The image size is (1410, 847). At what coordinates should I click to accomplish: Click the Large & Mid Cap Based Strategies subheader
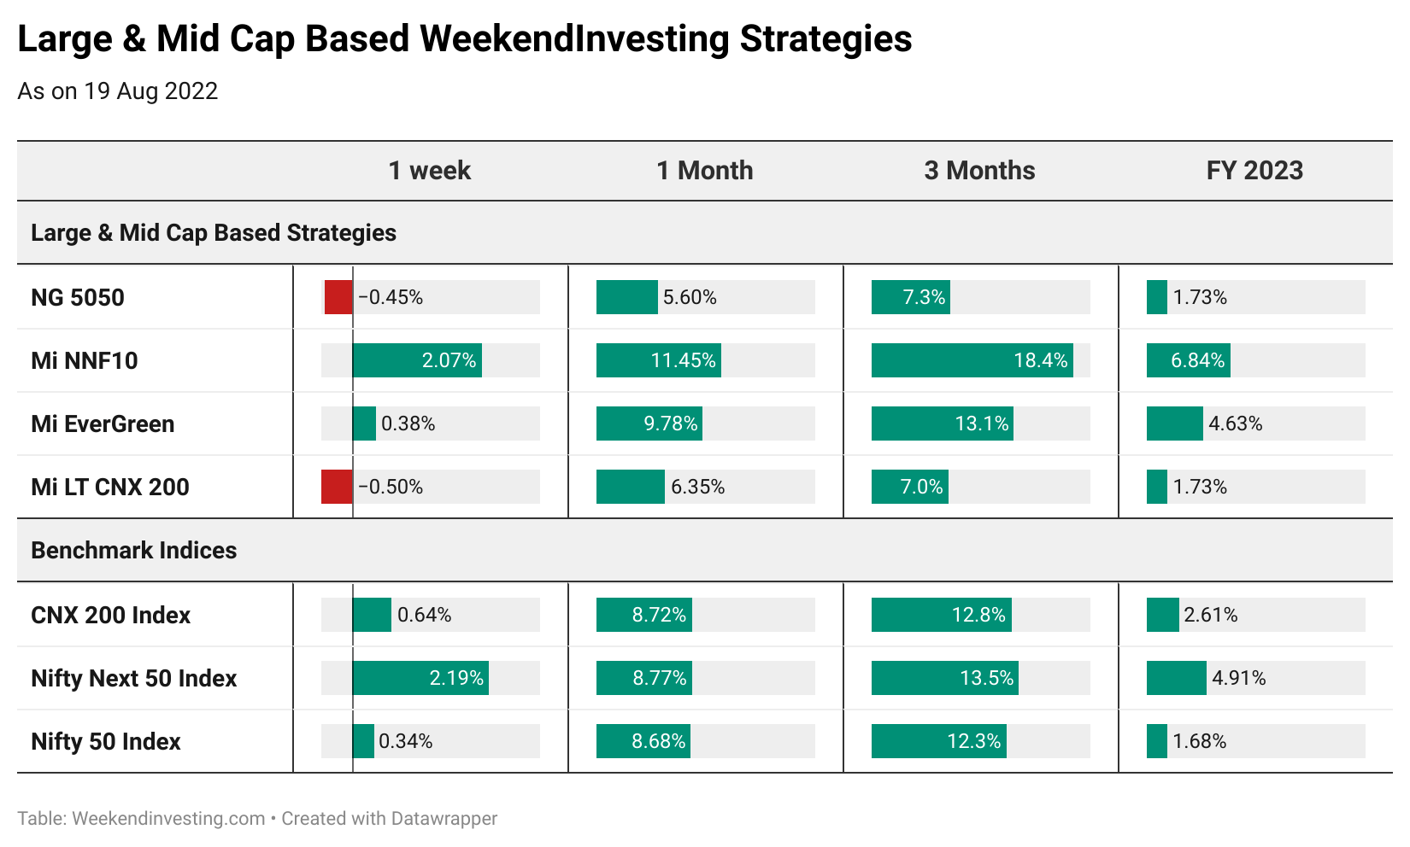coord(214,232)
